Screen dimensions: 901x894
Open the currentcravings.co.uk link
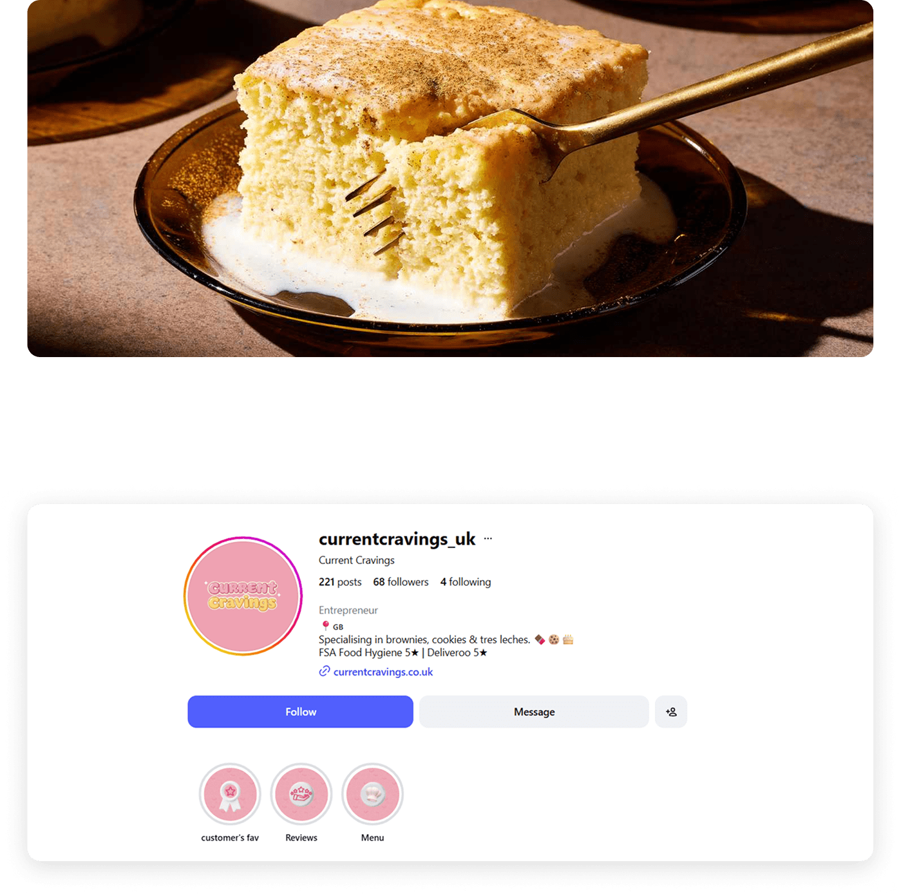coord(383,672)
